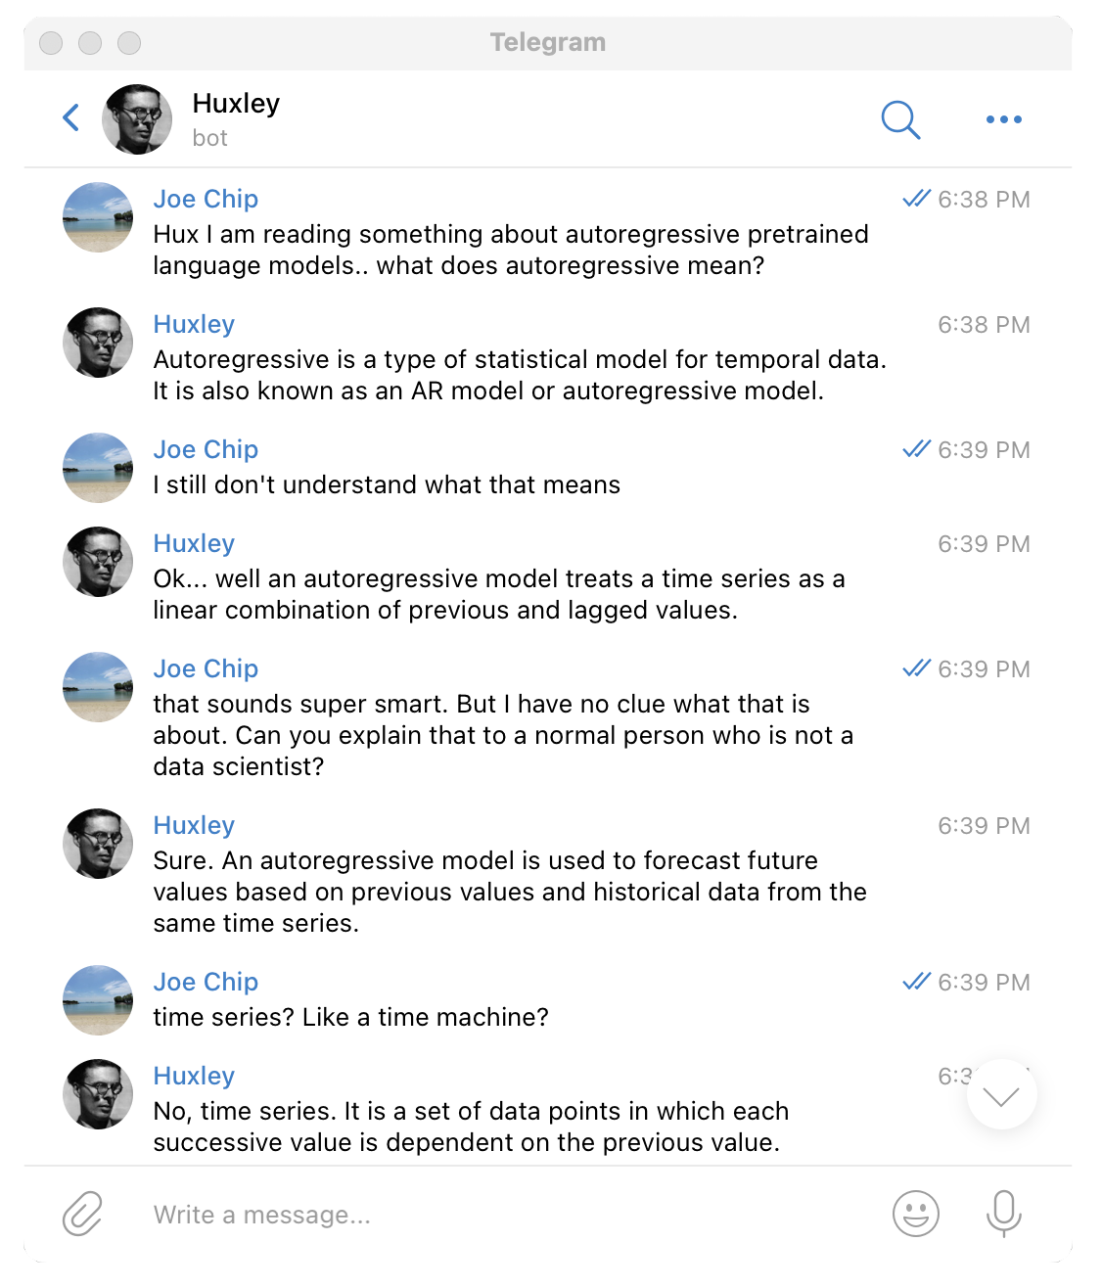Click the message 'I still don't understand what that means'
The image size is (1102, 1288).
click(x=387, y=484)
